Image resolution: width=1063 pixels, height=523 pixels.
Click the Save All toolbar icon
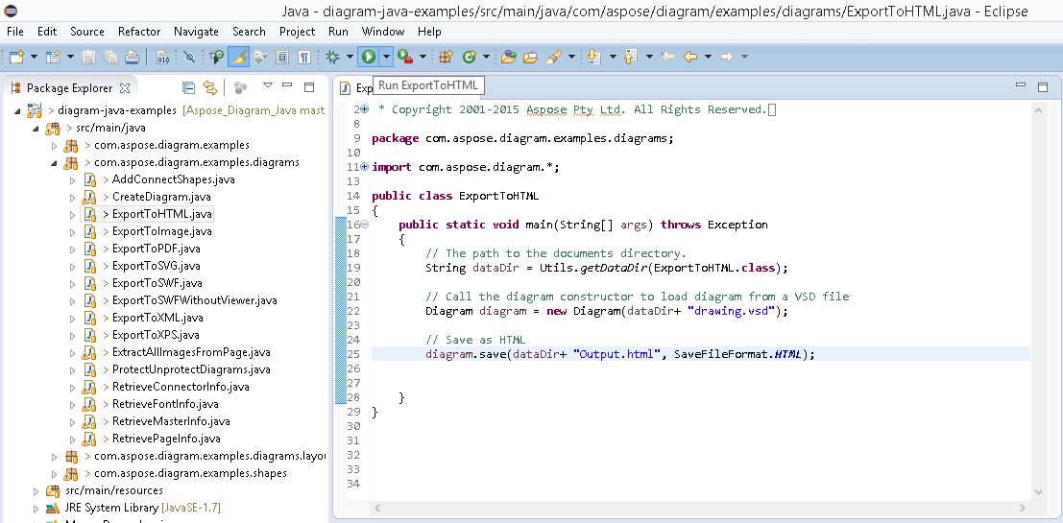(109, 57)
